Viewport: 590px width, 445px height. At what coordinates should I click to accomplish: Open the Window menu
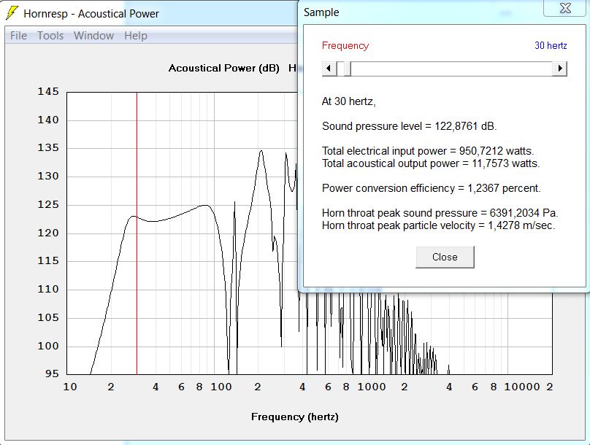coord(93,36)
